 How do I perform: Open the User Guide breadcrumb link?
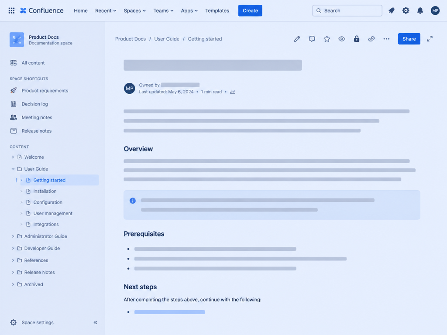pyautogui.click(x=167, y=39)
